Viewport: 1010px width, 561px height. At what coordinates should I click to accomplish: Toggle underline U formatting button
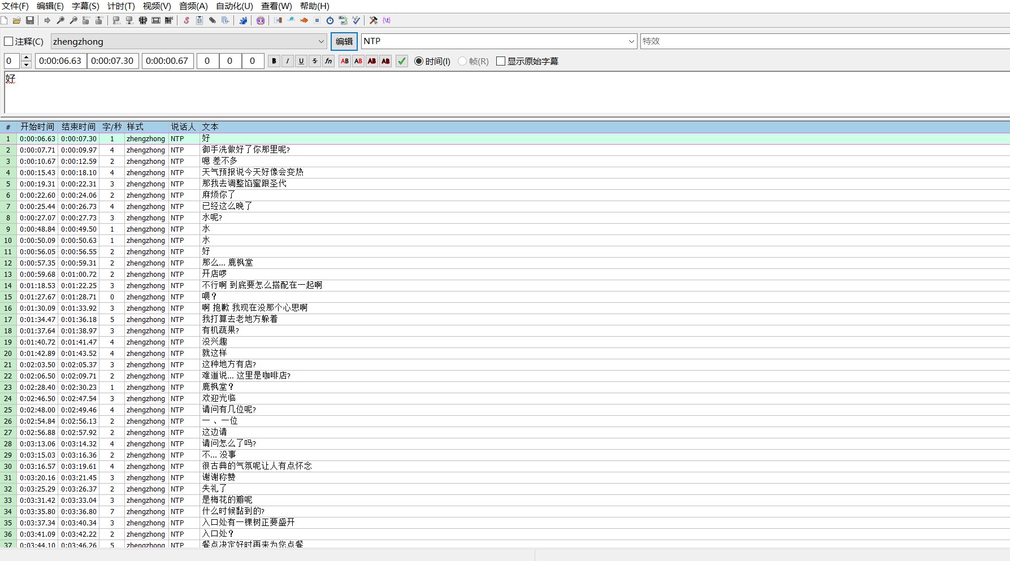(x=301, y=61)
